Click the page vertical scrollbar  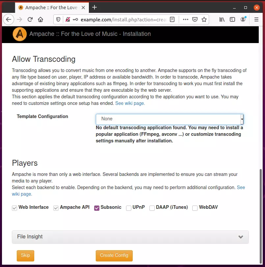(x=261, y=216)
